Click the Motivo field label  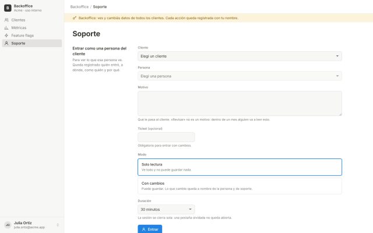point(143,87)
